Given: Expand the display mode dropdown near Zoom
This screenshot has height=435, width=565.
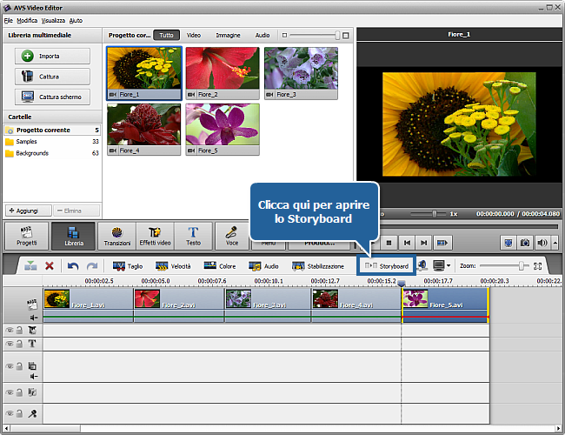Looking at the screenshot, I should click(448, 266).
